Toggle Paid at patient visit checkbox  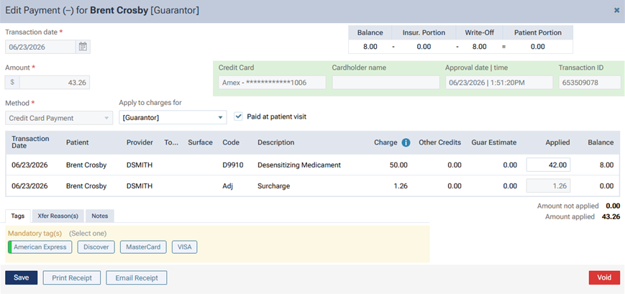238,116
